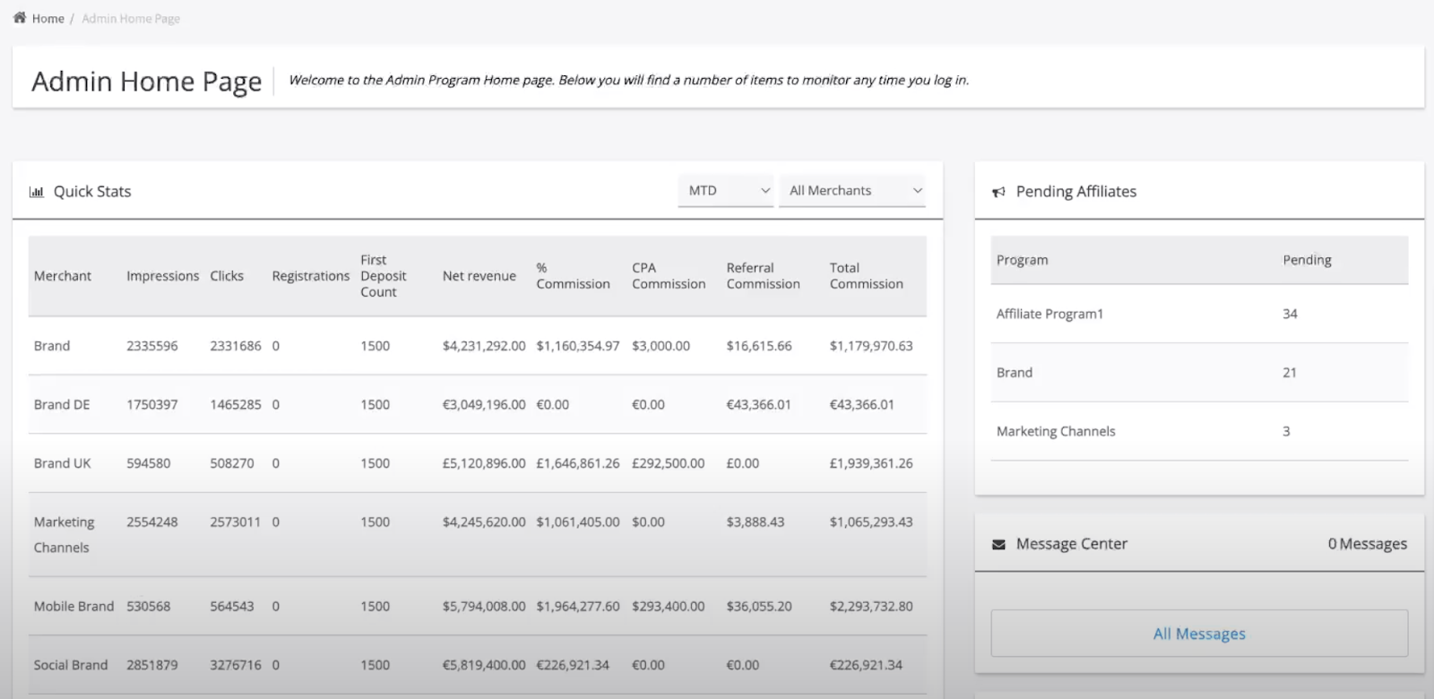
Task: Click the Clicks column header
Action: pyautogui.click(x=227, y=276)
